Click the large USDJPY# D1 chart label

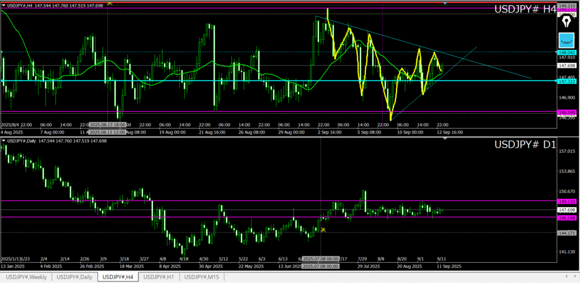coord(525,145)
